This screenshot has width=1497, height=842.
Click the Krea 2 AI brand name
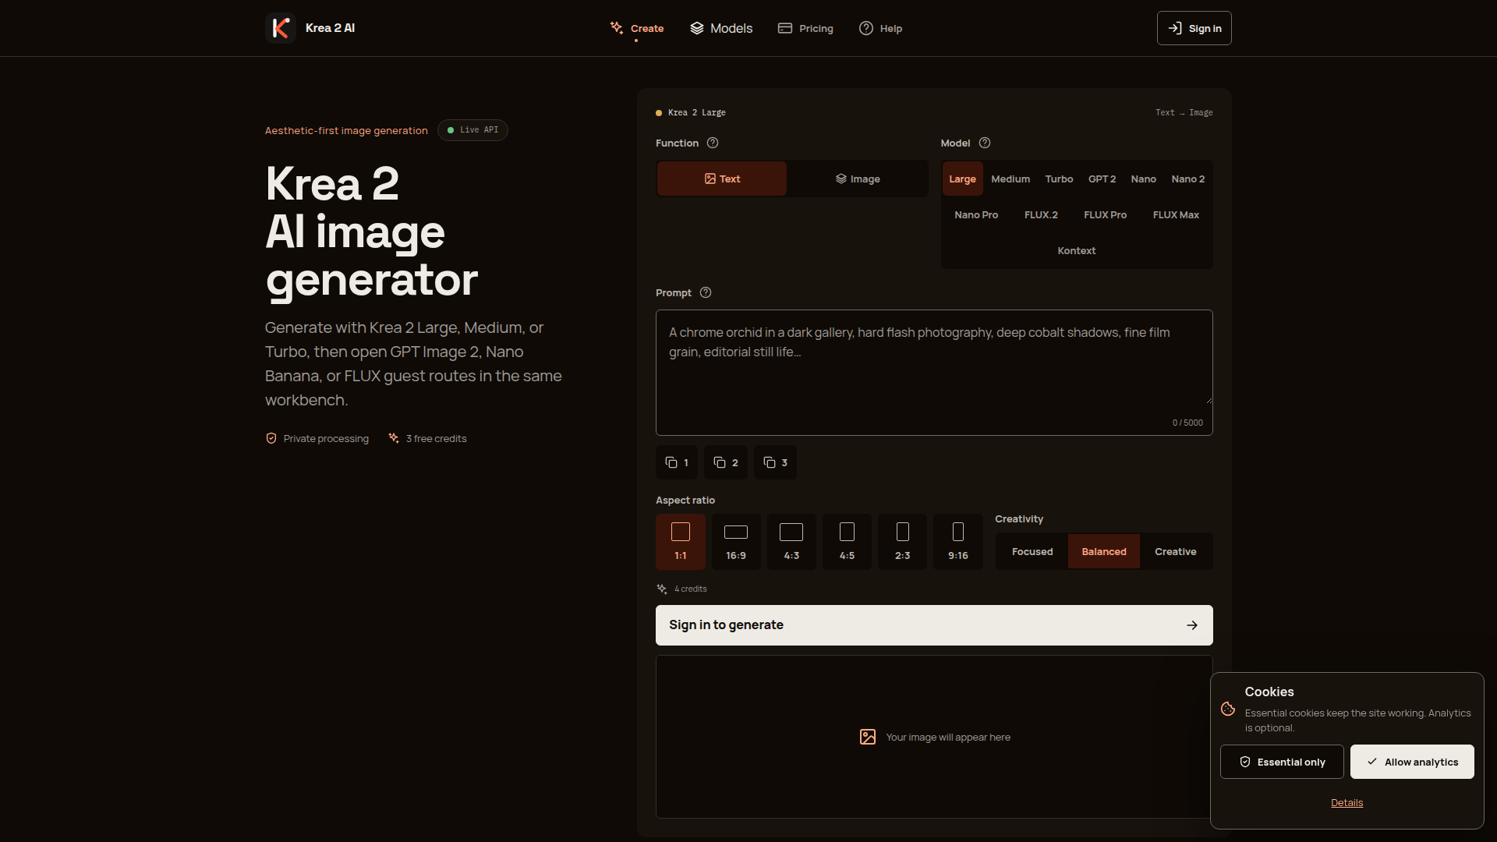pyautogui.click(x=330, y=28)
